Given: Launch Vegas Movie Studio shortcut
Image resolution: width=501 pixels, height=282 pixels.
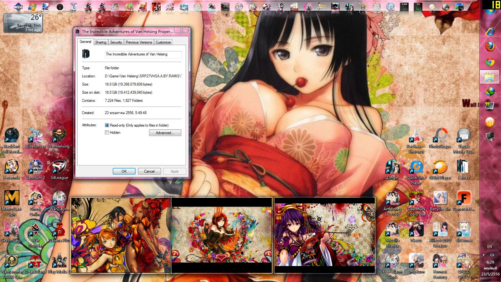Looking at the screenshot, I should coord(464,141).
